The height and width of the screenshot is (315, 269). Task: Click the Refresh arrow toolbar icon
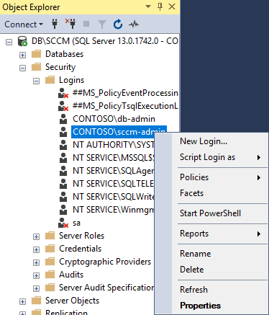click(118, 25)
